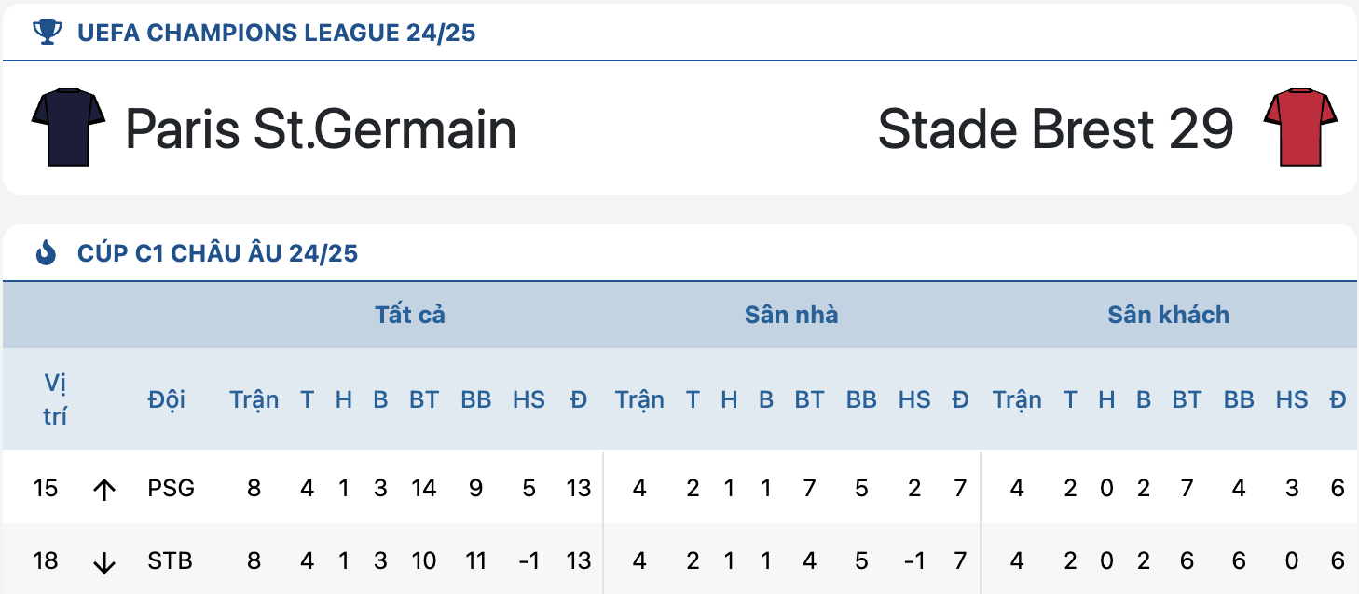The image size is (1359, 594).
Task: Select the Sân nhà standings section
Action: tap(791, 315)
